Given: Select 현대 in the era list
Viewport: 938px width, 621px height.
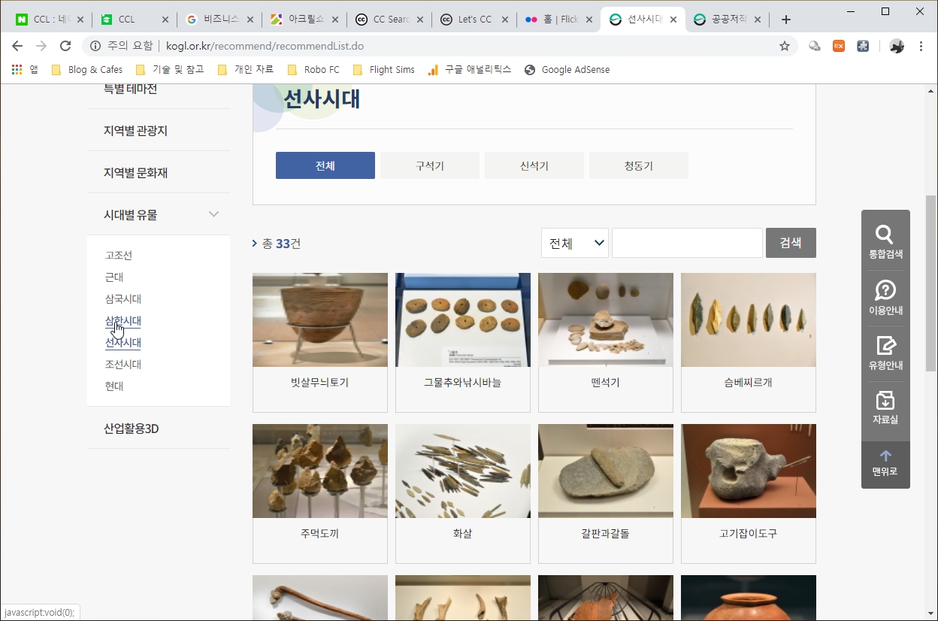Looking at the screenshot, I should [x=114, y=386].
